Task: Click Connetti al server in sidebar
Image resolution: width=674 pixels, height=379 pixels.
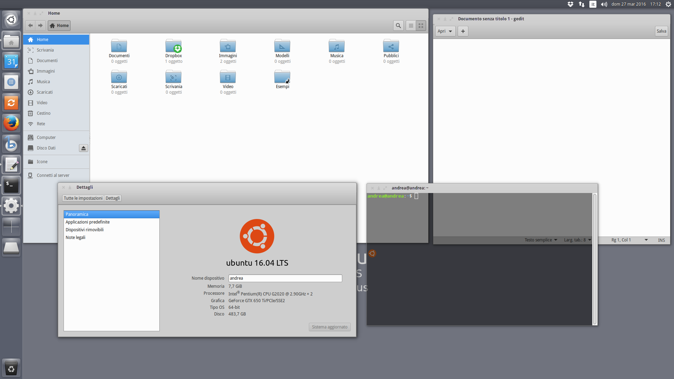Action: (x=56, y=175)
